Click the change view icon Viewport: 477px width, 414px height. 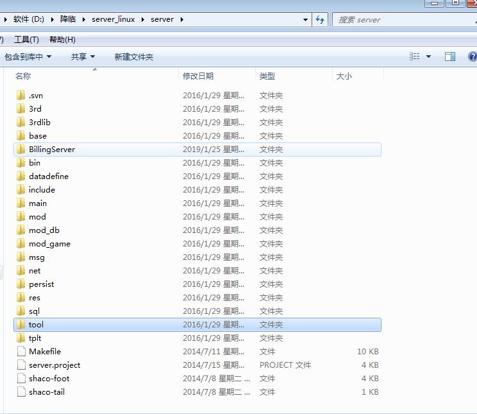415,56
